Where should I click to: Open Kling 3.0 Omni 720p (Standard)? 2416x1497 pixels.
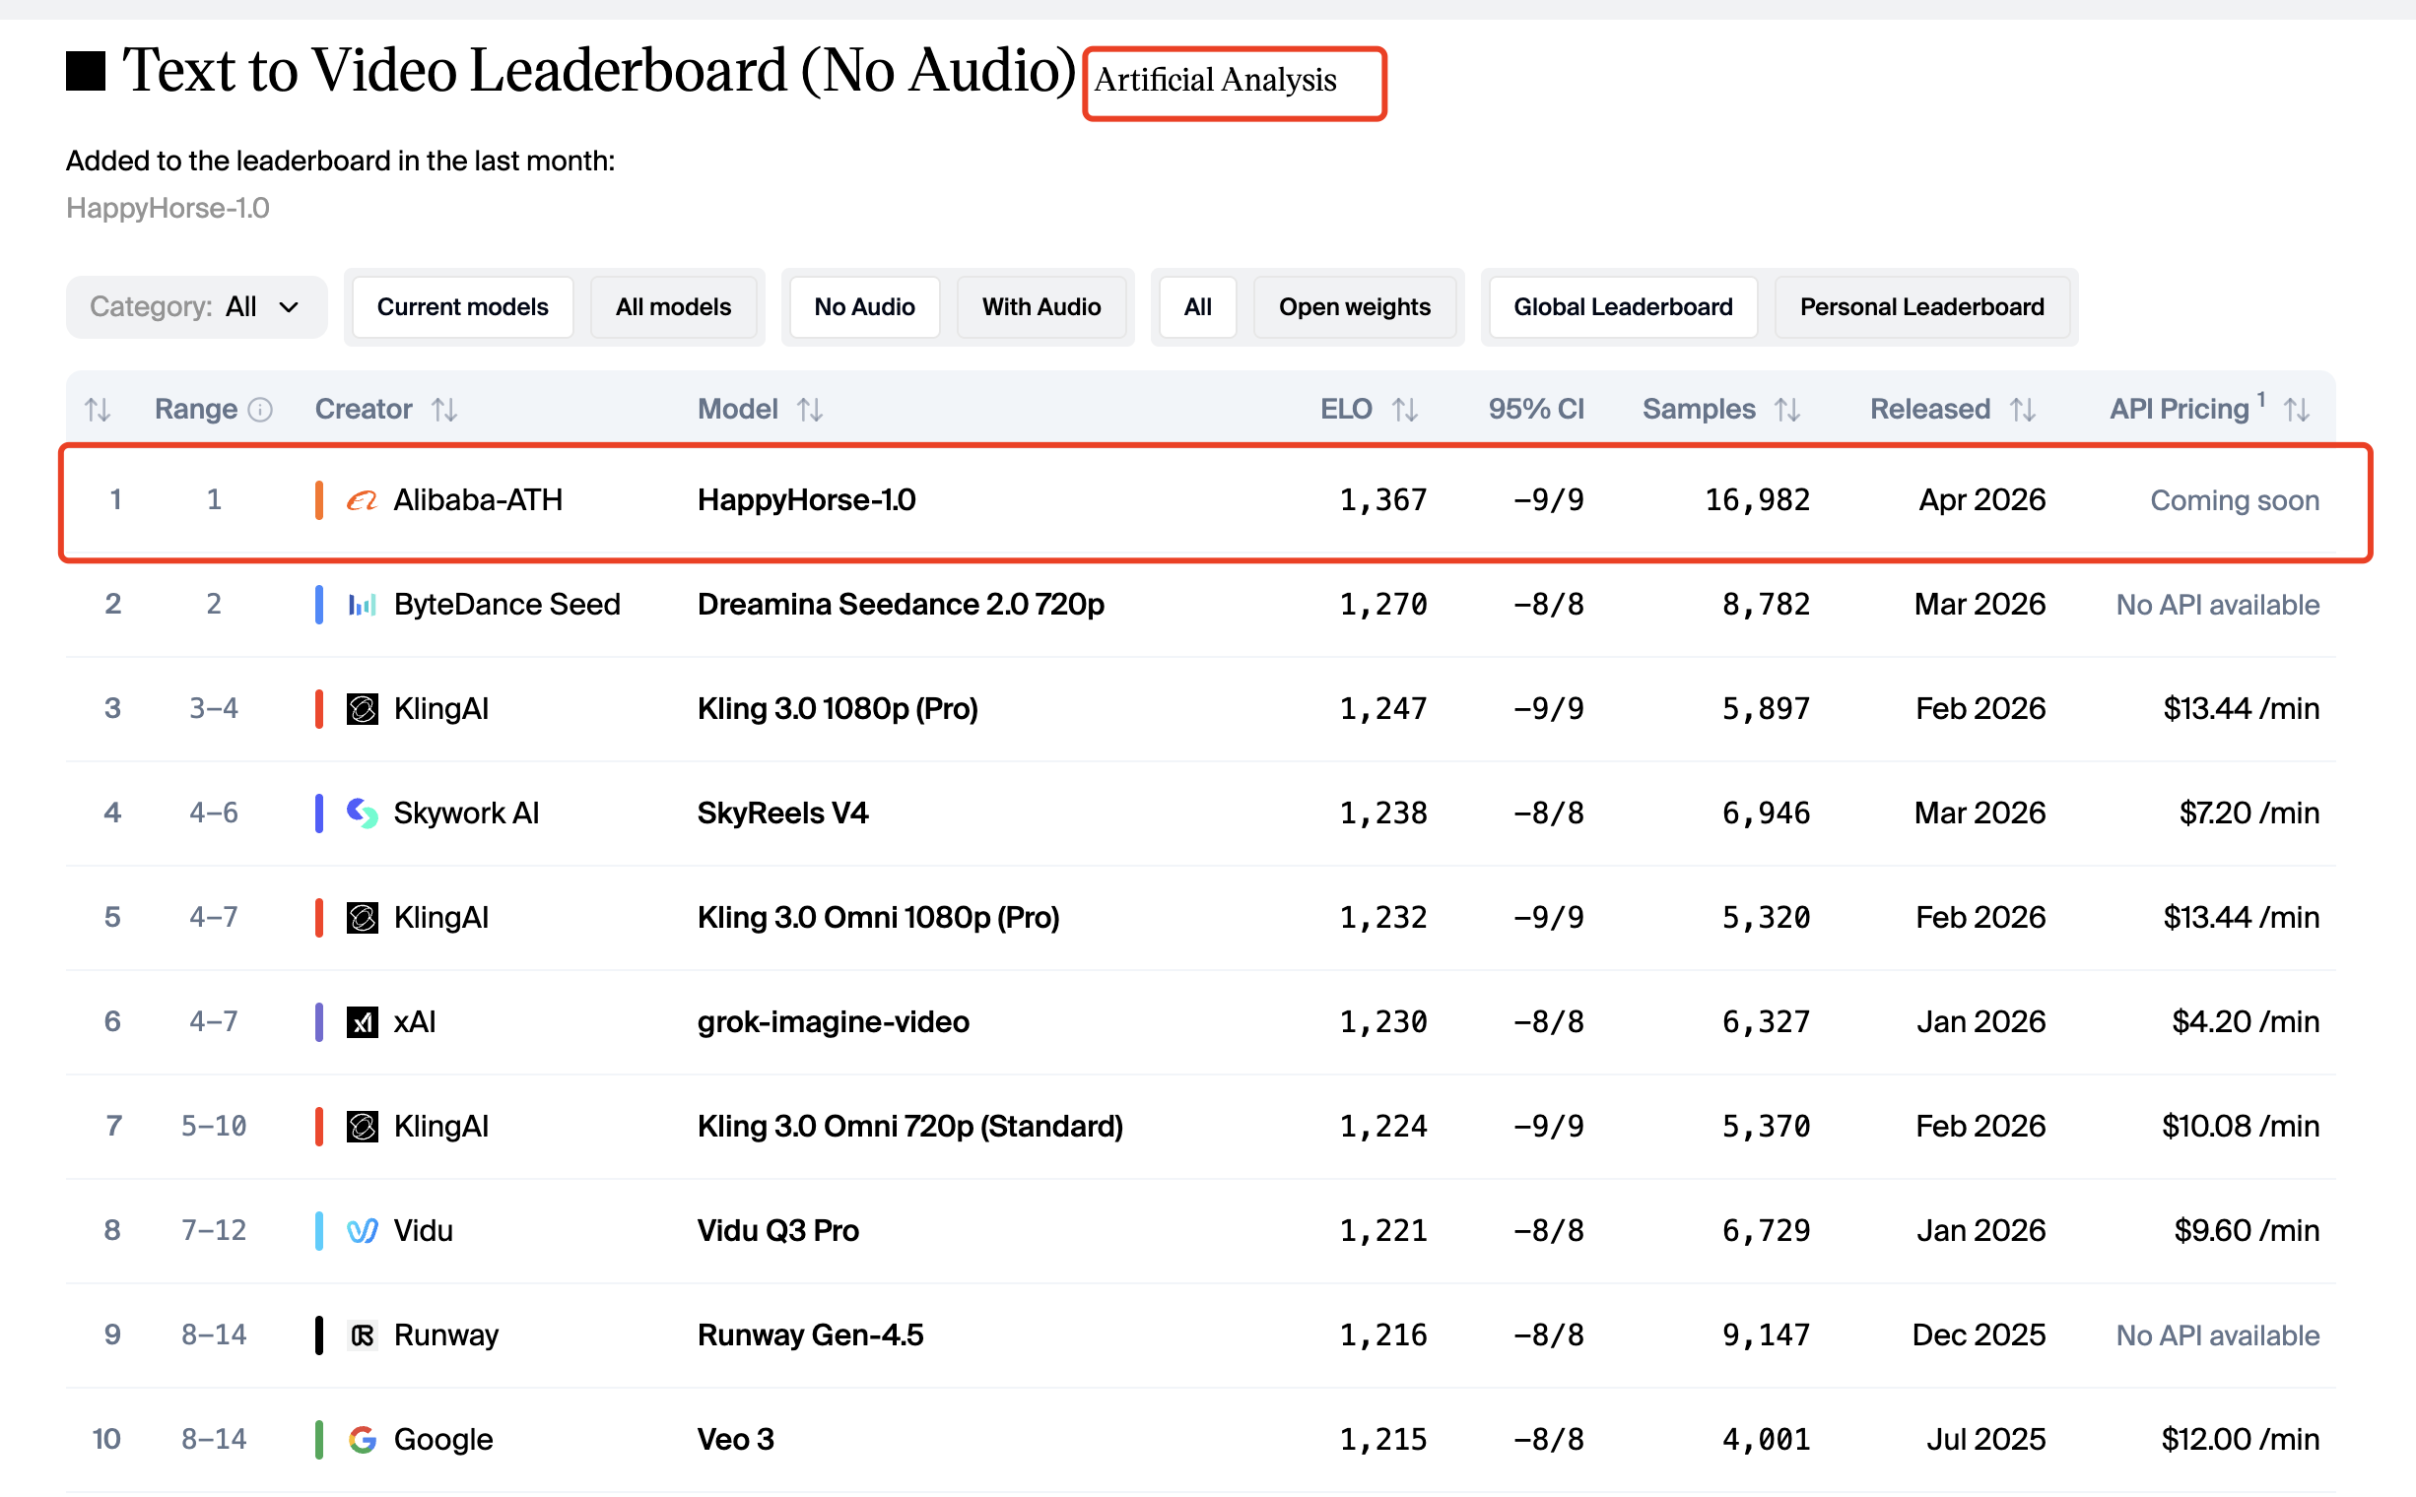(x=909, y=1127)
